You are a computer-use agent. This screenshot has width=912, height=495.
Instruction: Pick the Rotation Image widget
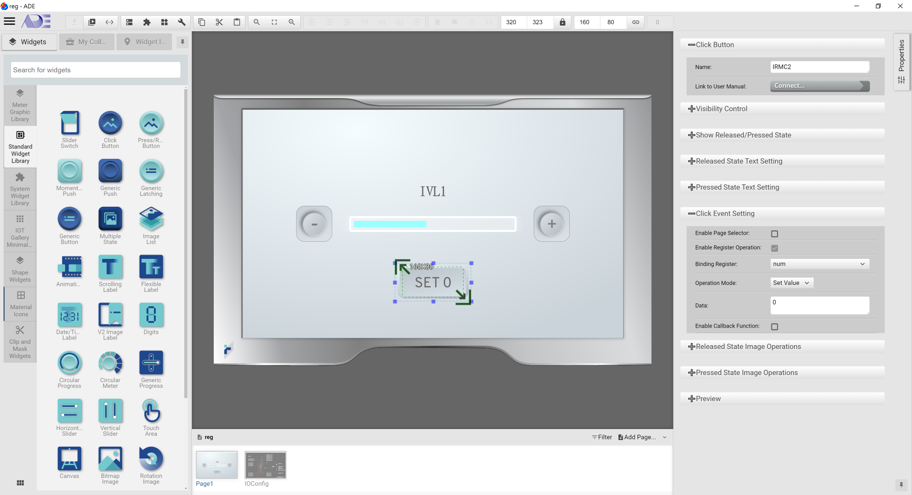point(151,459)
